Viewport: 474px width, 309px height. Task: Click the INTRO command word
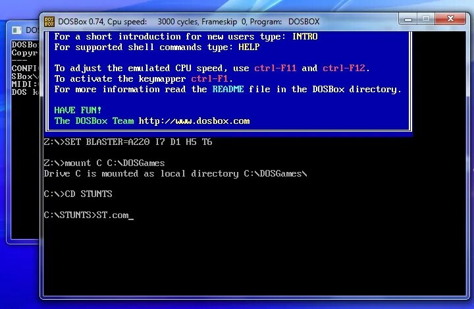[305, 37]
